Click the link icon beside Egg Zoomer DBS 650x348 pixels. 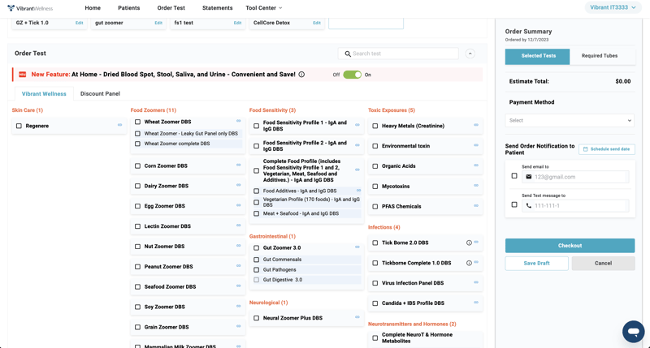(239, 205)
